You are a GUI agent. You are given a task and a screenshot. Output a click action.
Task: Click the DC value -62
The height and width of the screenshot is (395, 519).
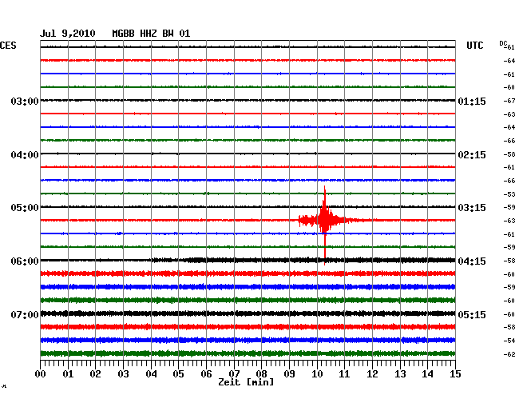coord(509,354)
